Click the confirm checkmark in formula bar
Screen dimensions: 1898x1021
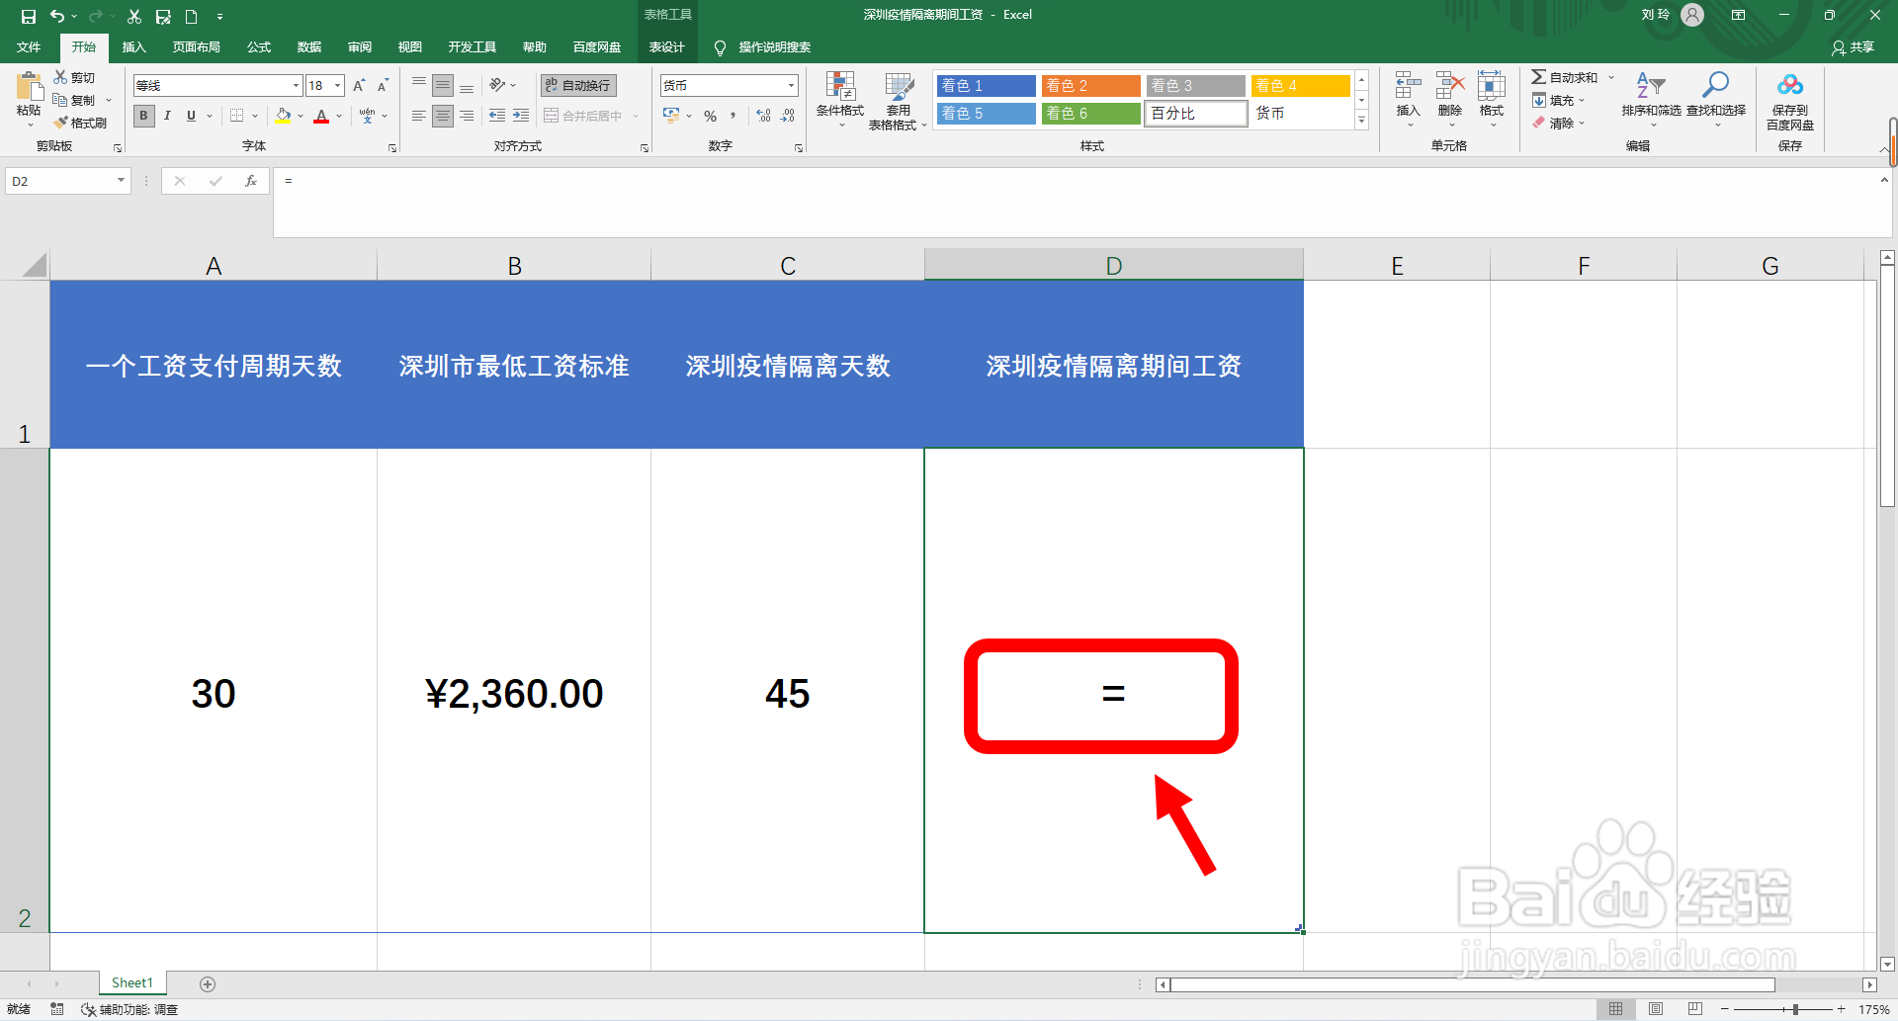216,181
